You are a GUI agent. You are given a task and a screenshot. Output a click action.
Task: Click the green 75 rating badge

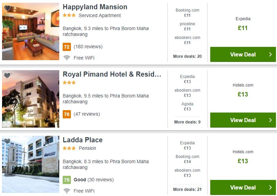point(67,180)
